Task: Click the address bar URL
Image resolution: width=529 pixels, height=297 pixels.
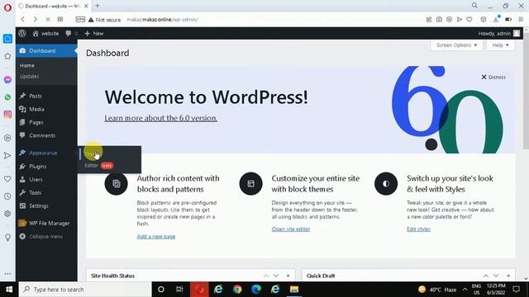Action: [162, 20]
